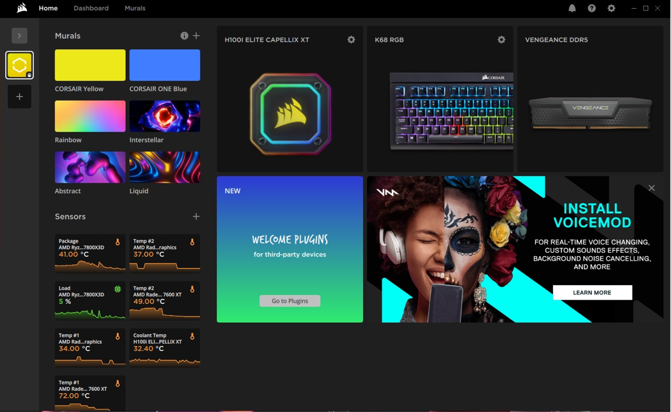The image size is (671, 412).
Task: Maximize the iCUE window
Action: [646, 8]
